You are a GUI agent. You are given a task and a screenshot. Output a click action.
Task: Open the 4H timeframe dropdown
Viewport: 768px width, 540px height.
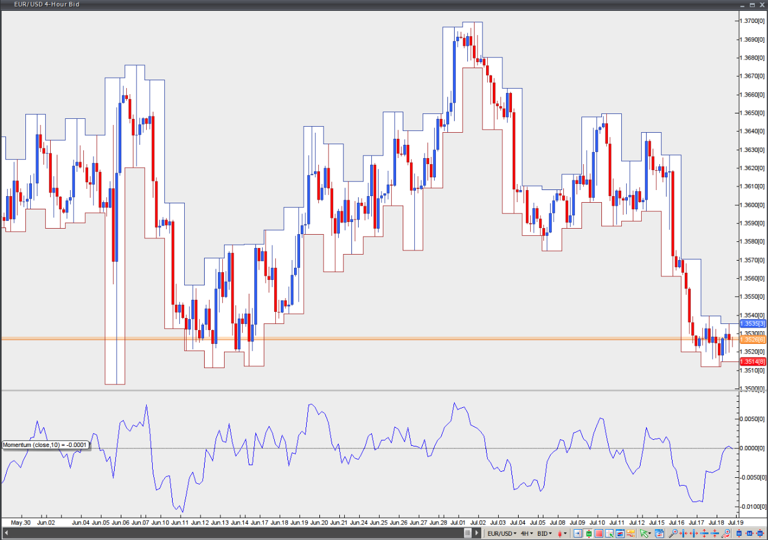526,533
